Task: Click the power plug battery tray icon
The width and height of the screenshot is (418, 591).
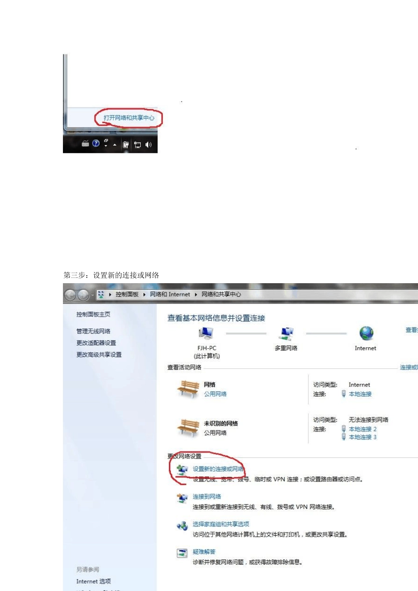Action: (x=126, y=145)
